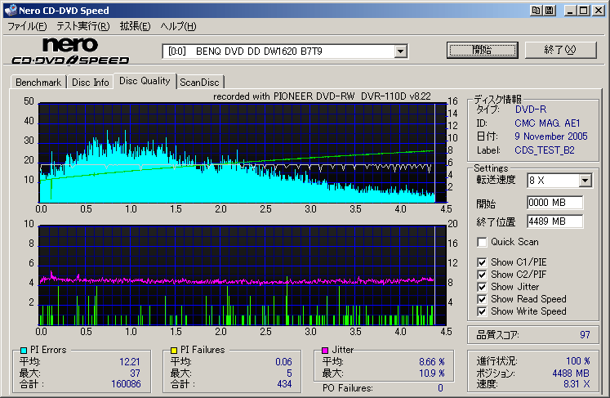
Task: Click the save screenshot floppy icon
Action: 549,11
